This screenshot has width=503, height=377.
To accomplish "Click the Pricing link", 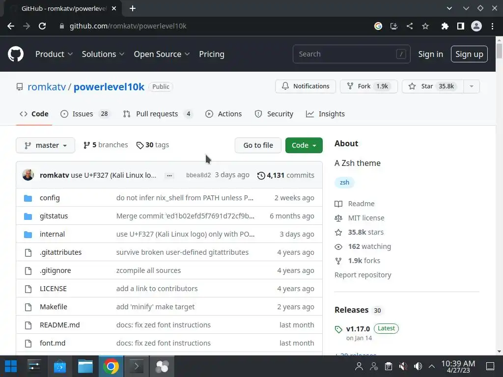I will click(212, 54).
